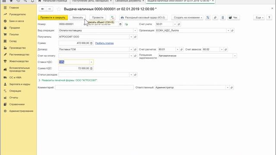Go back with the left arrow button
276x155 pixels.
point(42,9)
